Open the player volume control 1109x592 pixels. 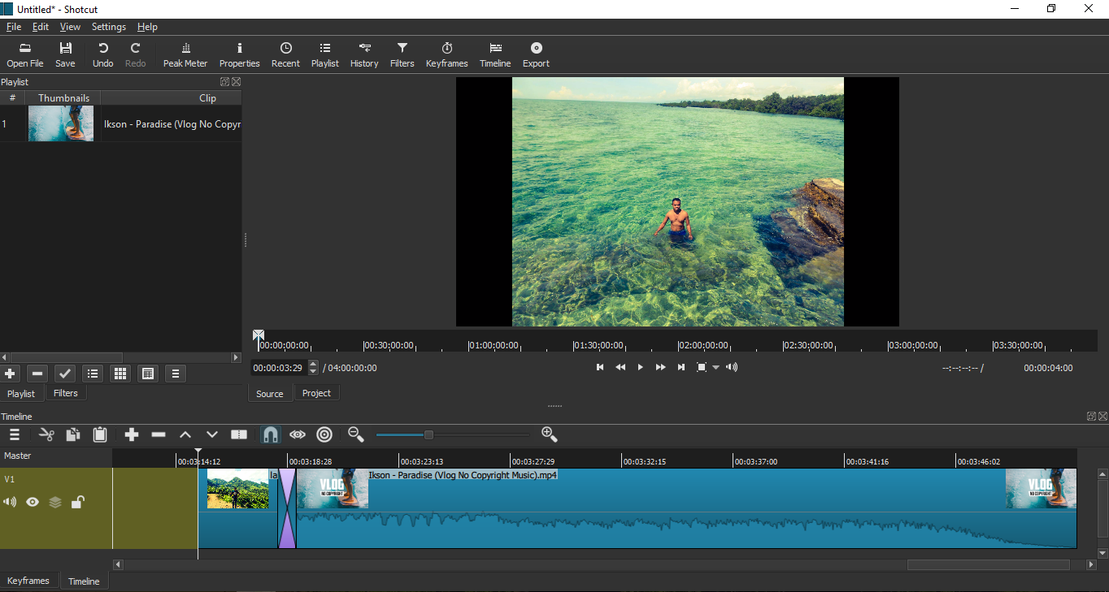[732, 368]
